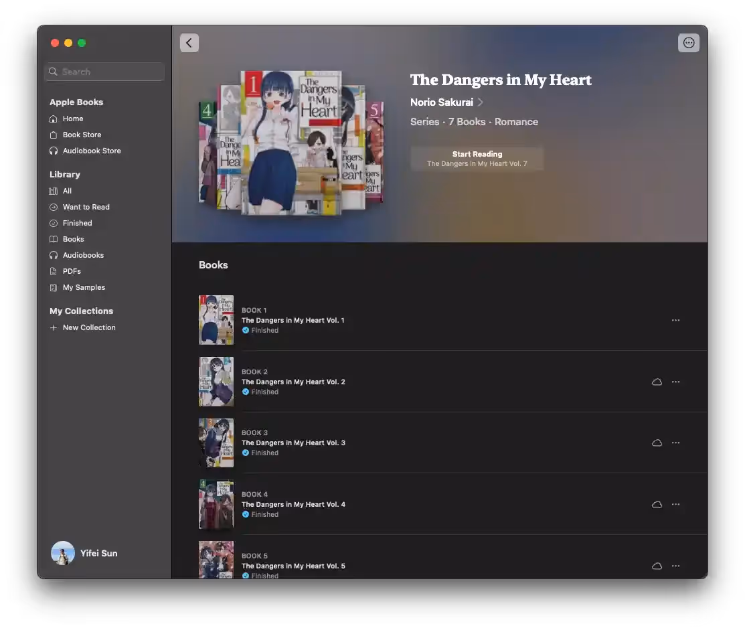
Task: Click the Yifei Sun account name
Action: (x=99, y=554)
